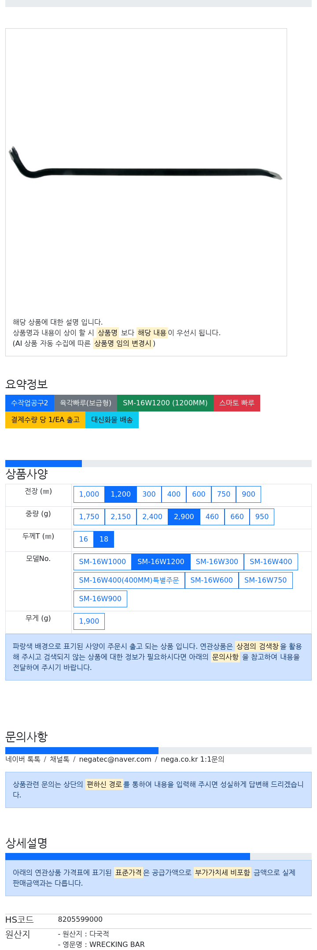Pick the 2,400 g weight option
This screenshot has width=317, height=950.
pyautogui.click(x=152, y=516)
